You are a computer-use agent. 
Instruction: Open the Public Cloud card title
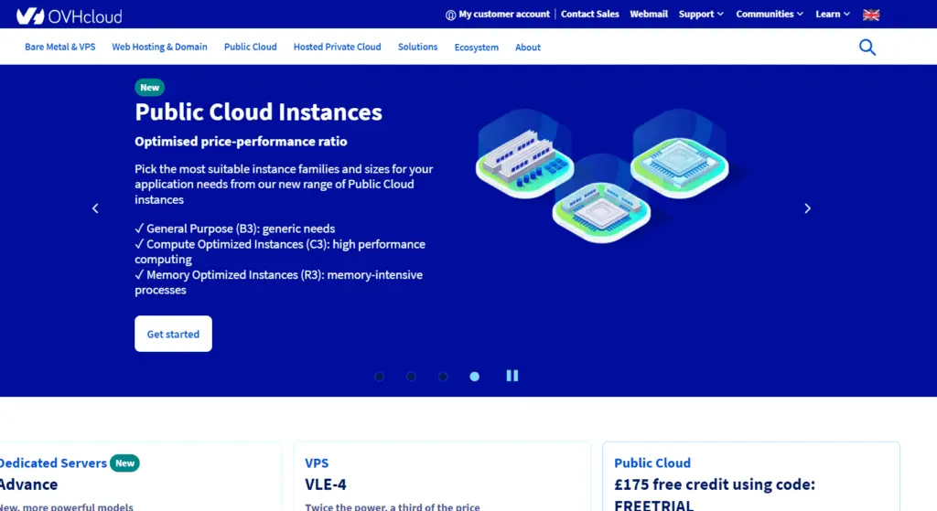pos(652,463)
